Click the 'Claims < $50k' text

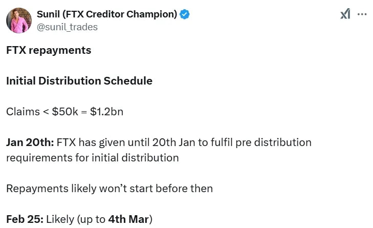pyautogui.click(x=42, y=112)
